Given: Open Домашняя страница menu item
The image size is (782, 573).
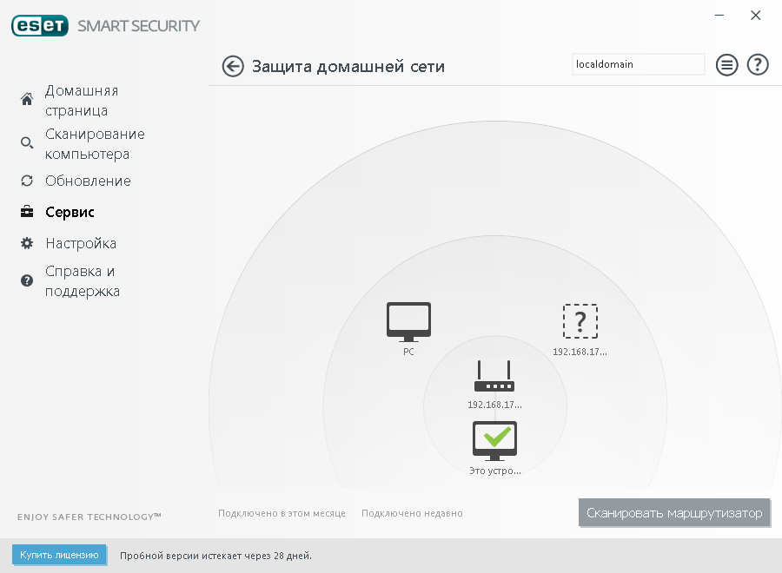Looking at the screenshot, I should coord(82,100).
